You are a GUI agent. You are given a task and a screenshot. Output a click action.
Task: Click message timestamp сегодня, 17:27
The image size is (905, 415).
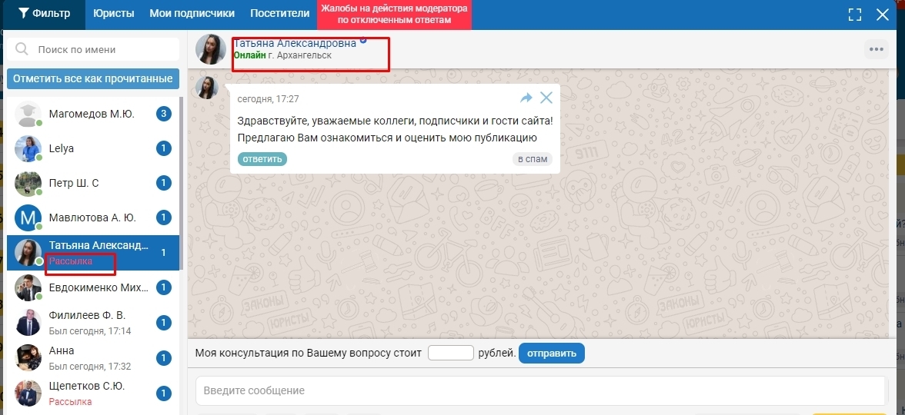pyautogui.click(x=269, y=99)
